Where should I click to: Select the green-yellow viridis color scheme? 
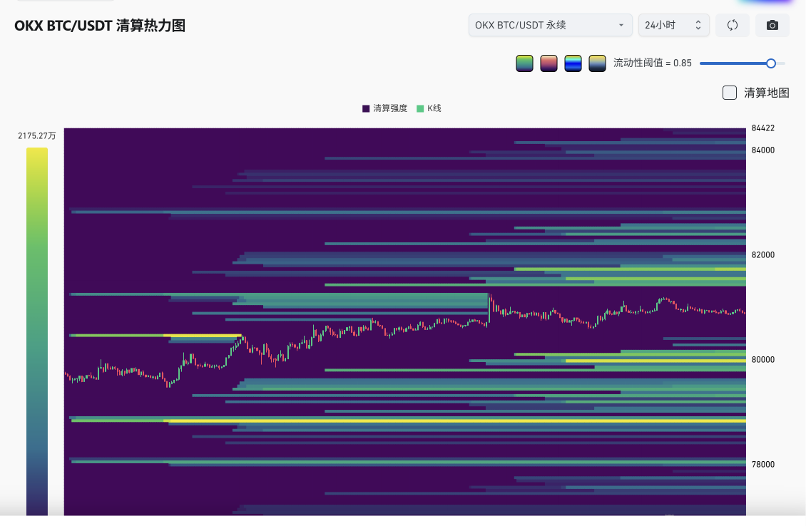(x=524, y=63)
